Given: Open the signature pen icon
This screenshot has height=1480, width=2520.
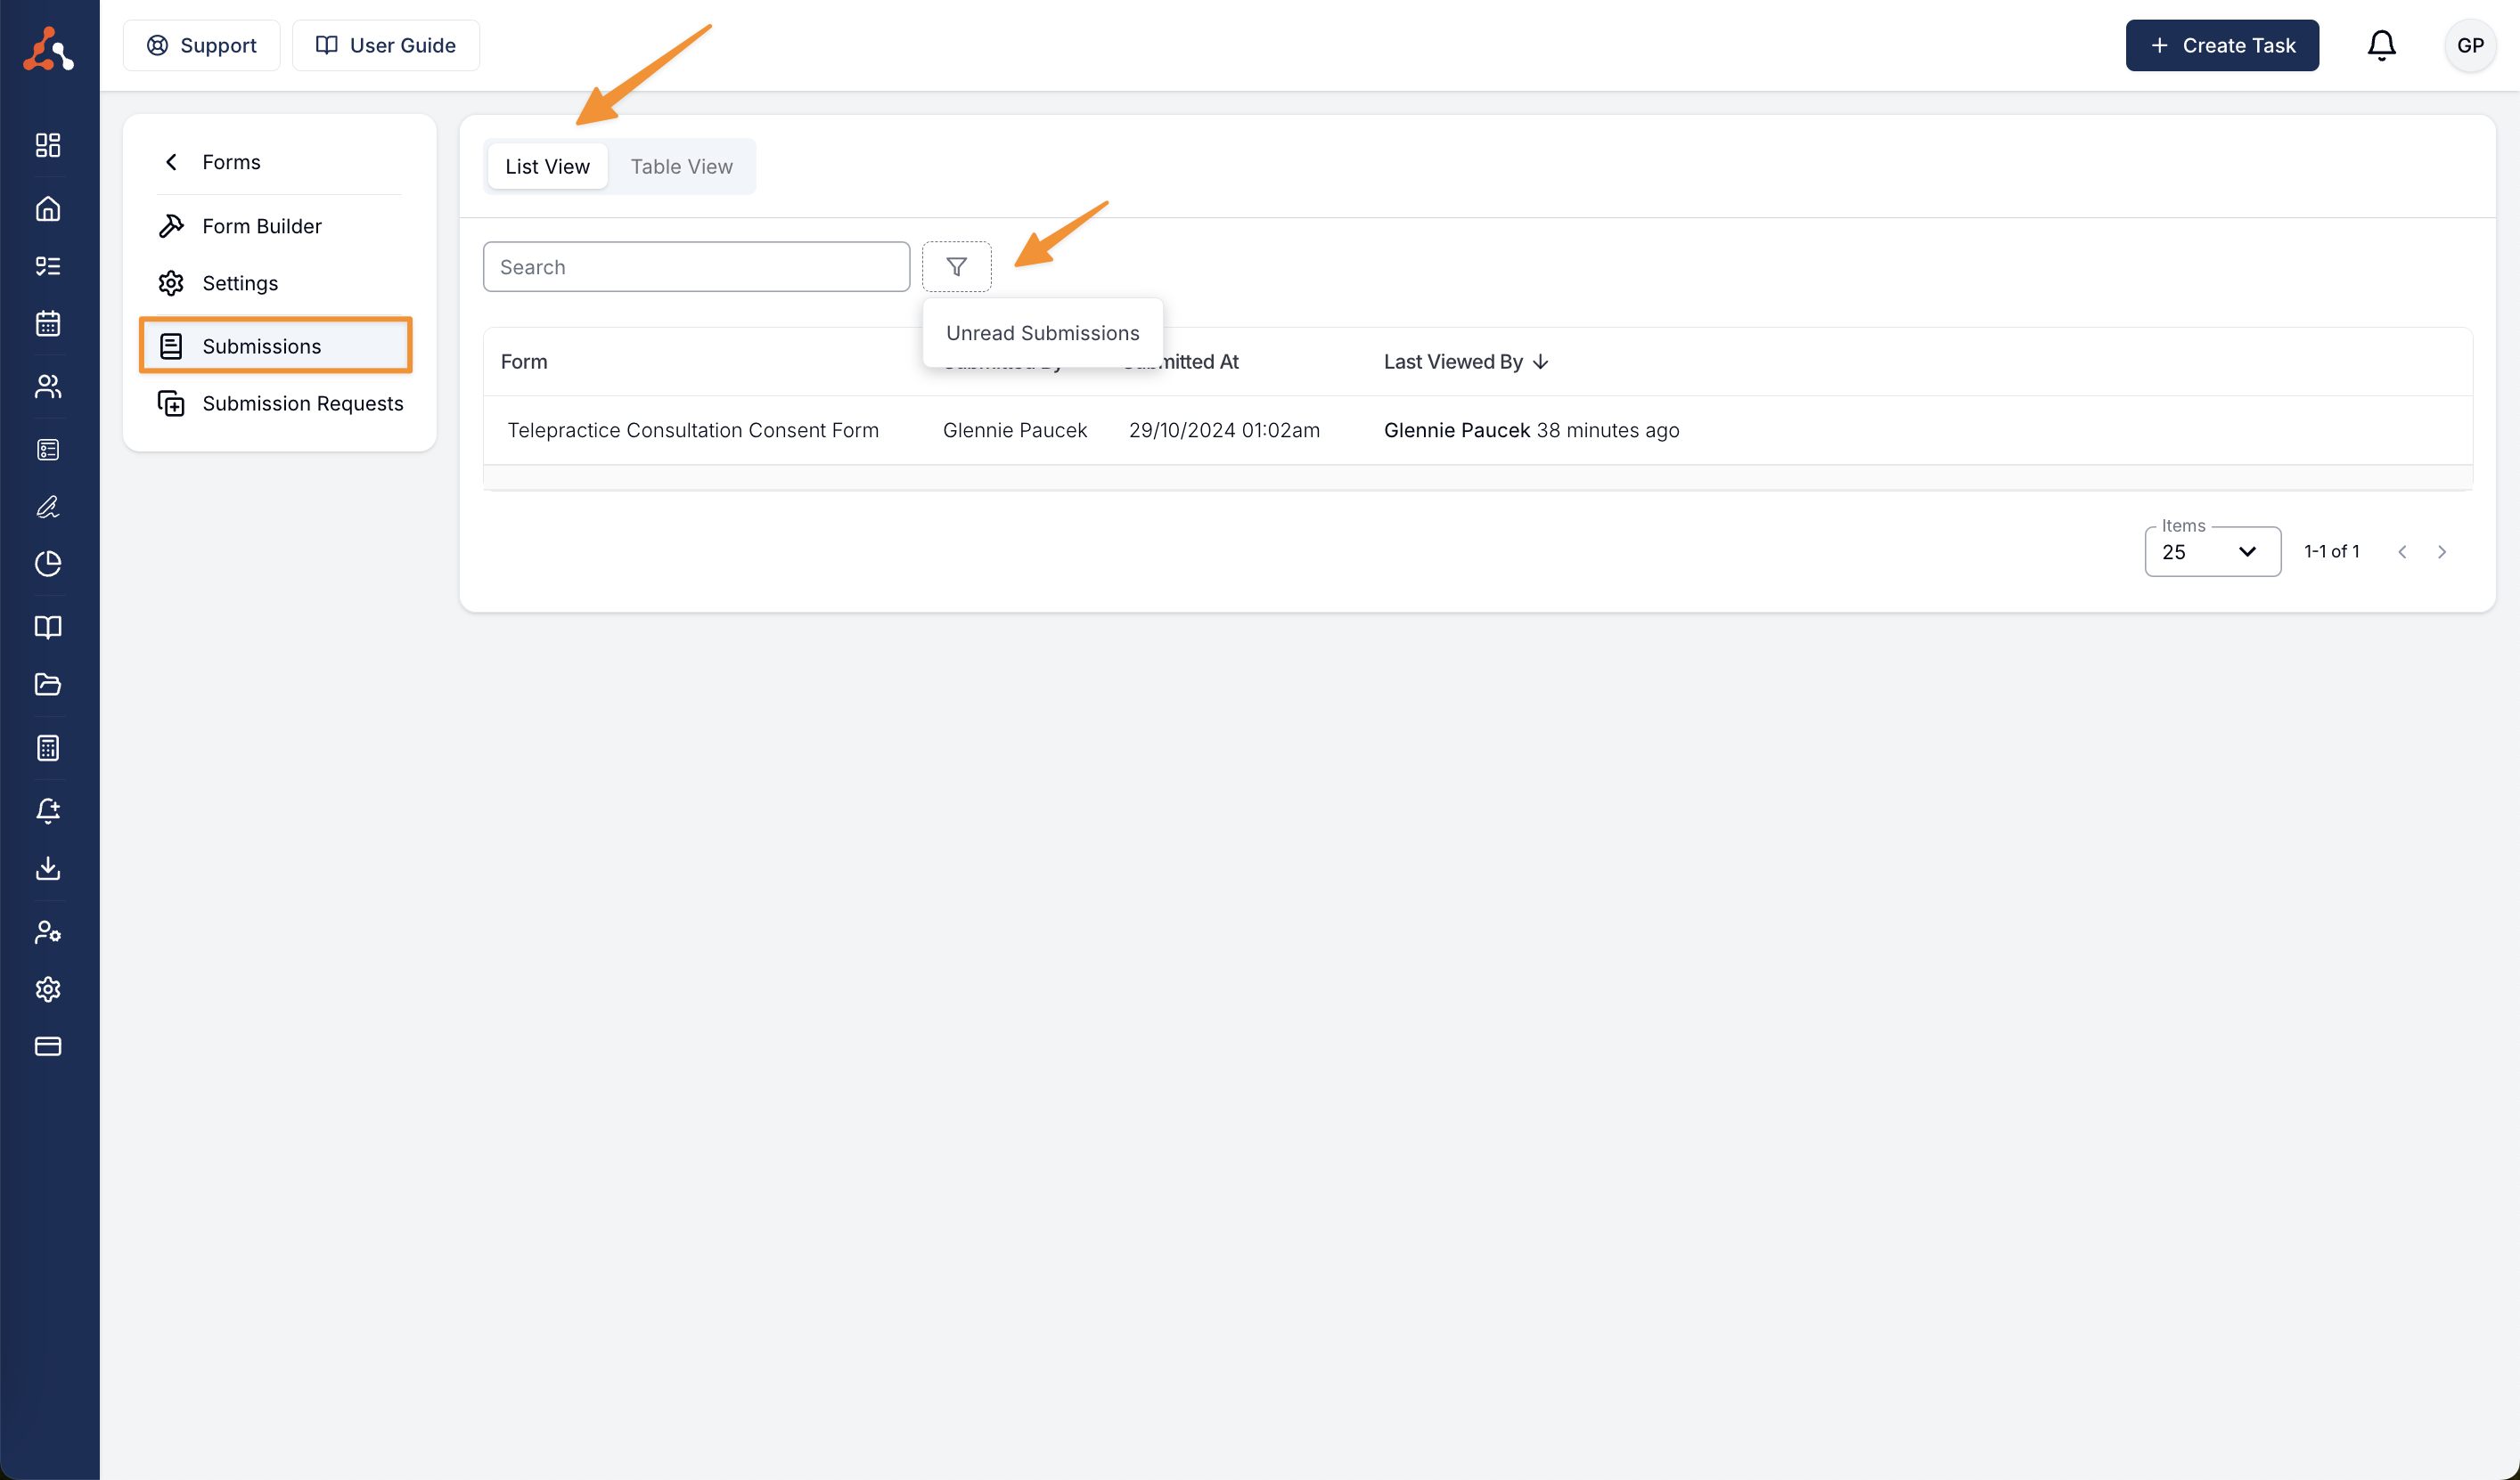Looking at the screenshot, I should (48, 507).
